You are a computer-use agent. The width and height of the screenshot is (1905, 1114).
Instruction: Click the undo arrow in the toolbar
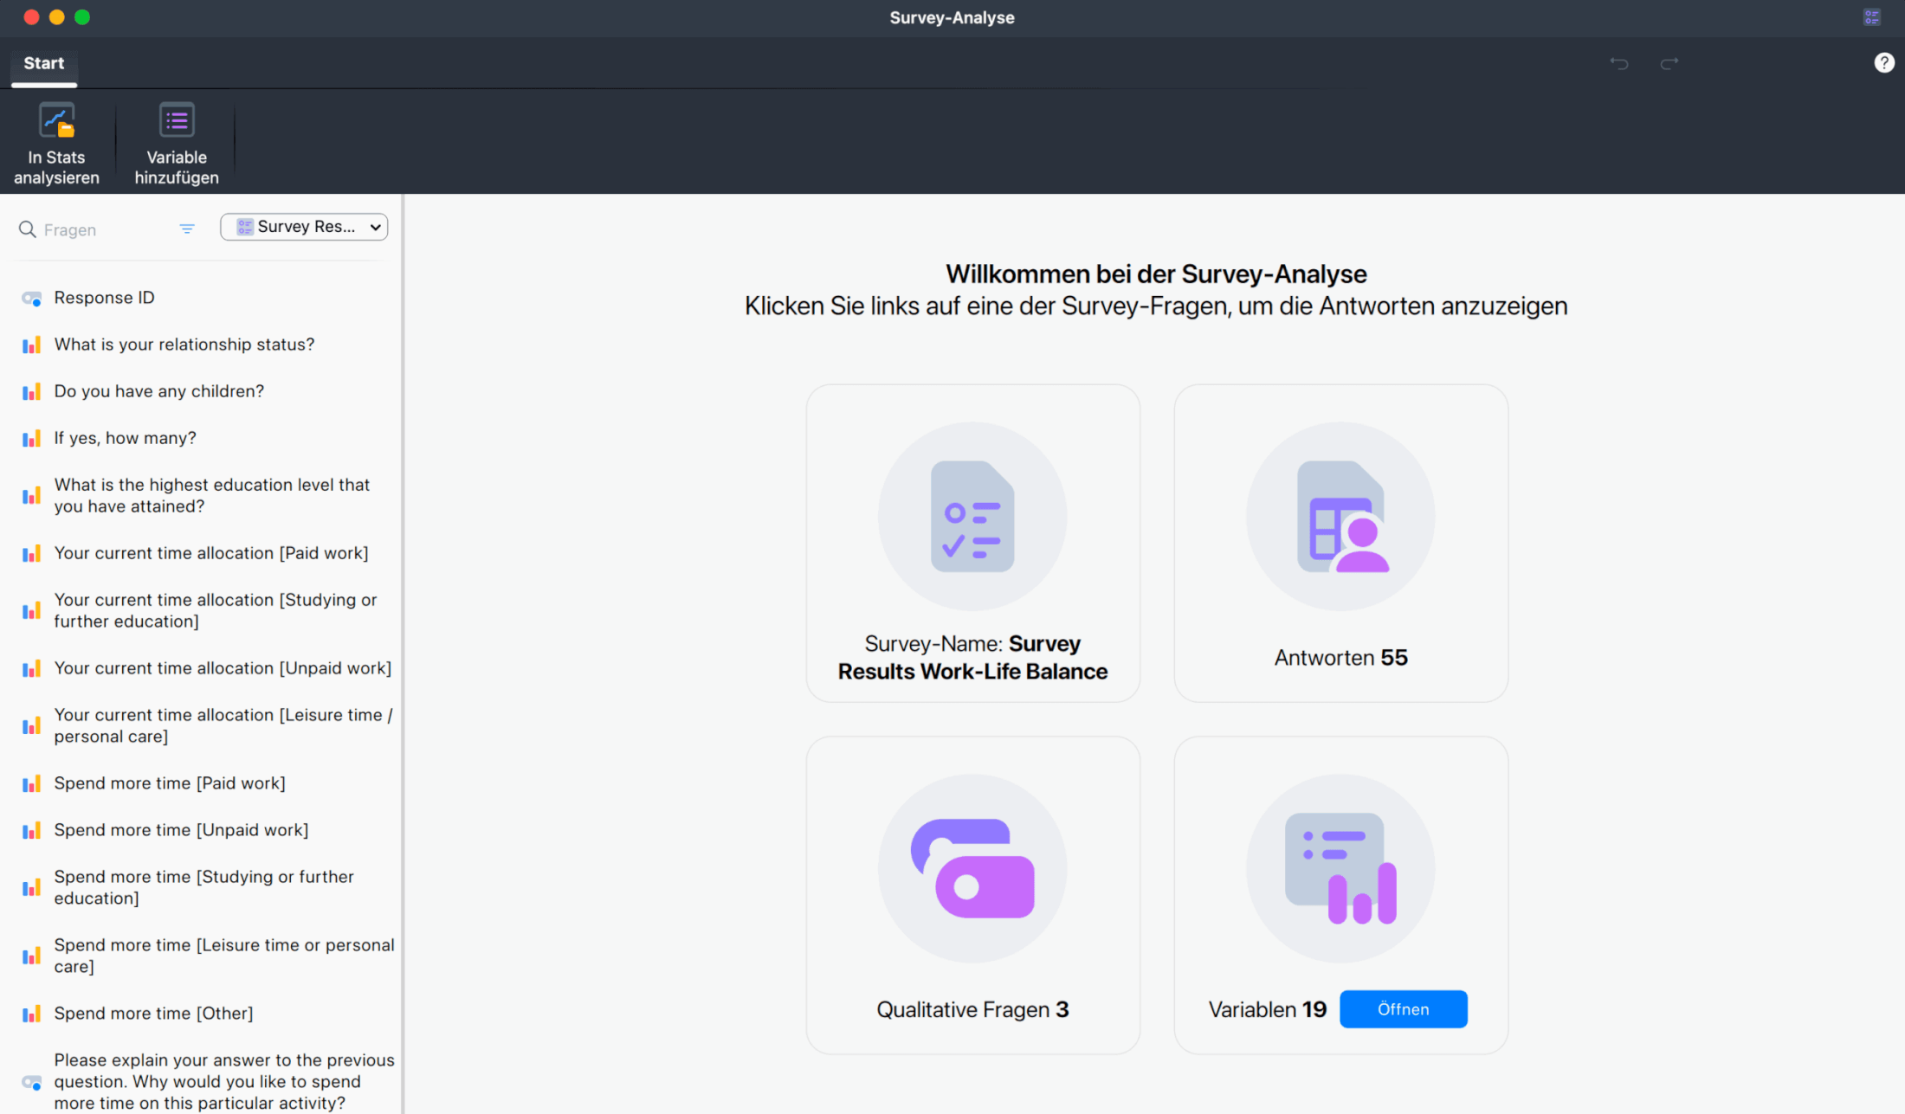click(1619, 62)
